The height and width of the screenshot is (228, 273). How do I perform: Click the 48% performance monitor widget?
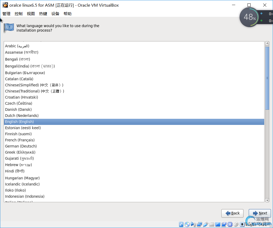click(249, 17)
